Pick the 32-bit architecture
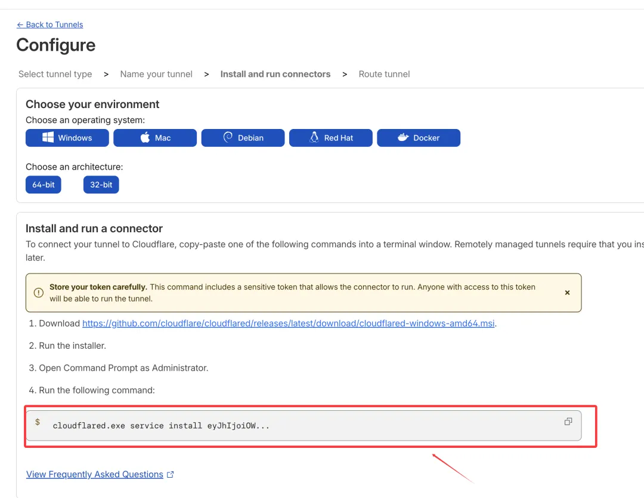 pos(101,185)
